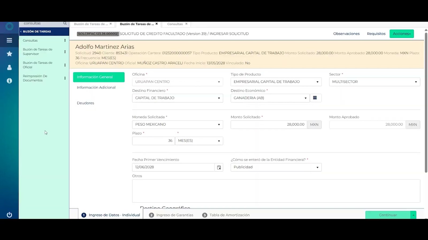Click the Continuar button
The height and width of the screenshot is (240, 428).
pyautogui.click(x=388, y=215)
